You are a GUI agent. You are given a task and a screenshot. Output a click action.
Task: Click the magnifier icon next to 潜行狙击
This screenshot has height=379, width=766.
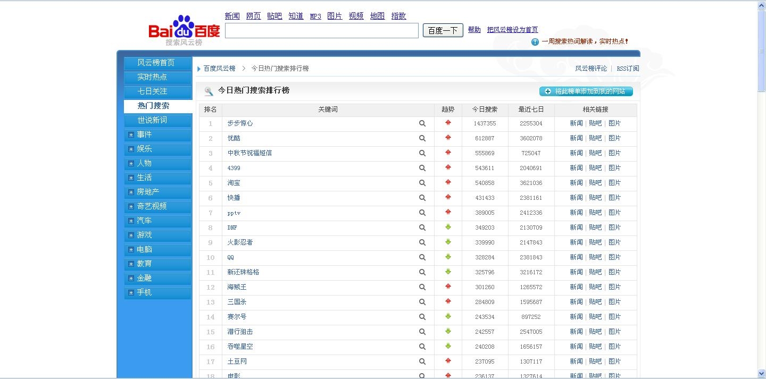[422, 332]
